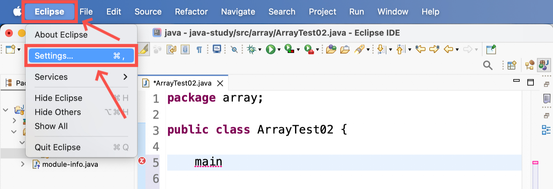Click the Debug bug icon
This screenshot has width=553, height=189.
click(x=252, y=49)
